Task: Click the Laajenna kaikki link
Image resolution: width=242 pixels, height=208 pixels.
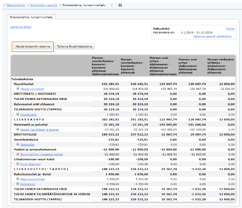Action: (x=21, y=27)
